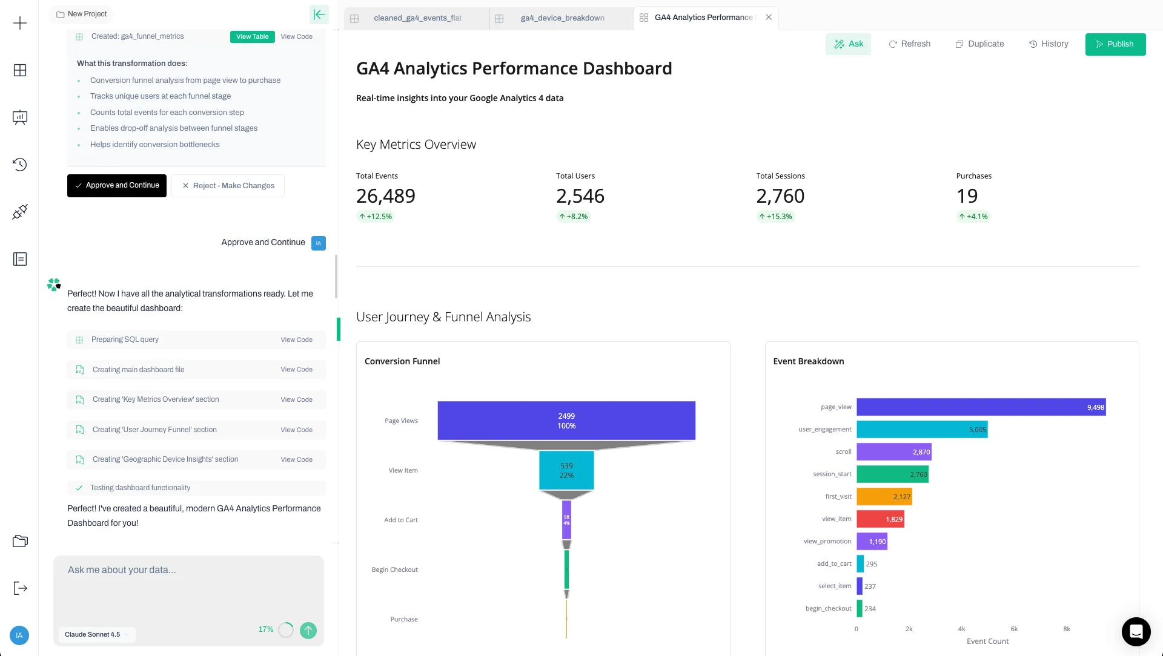Publish the GA4 dashboard

[x=1116, y=44]
